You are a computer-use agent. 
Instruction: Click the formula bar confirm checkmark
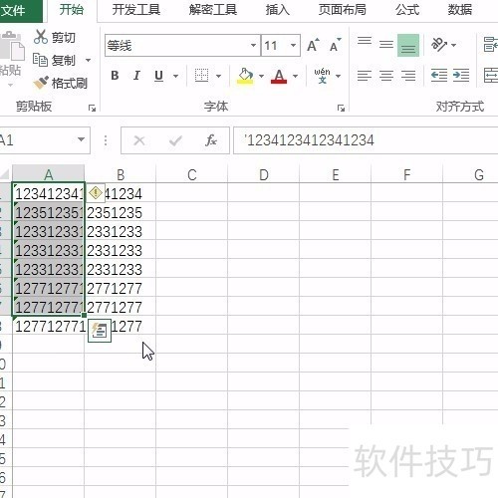(x=175, y=140)
